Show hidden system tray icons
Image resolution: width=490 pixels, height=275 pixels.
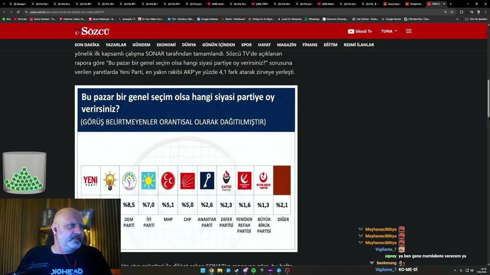pos(455,270)
